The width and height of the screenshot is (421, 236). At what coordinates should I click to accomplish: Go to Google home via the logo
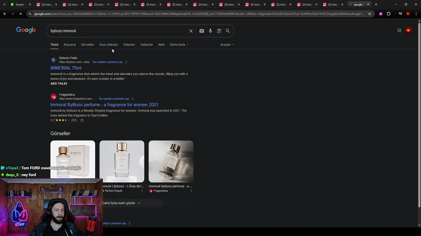pos(26,30)
